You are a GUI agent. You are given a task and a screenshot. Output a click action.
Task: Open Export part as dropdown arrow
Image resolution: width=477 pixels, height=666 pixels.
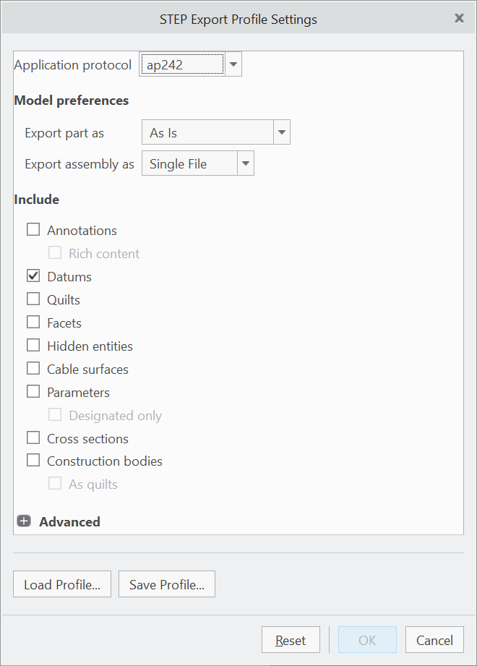(x=282, y=132)
